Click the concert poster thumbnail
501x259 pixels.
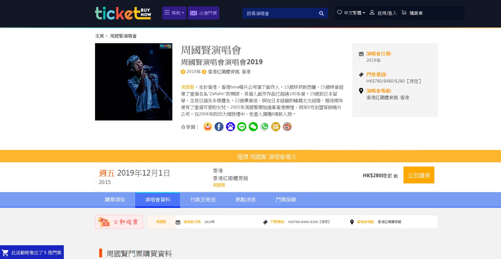click(x=134, y=82)
